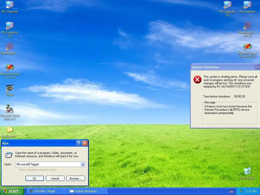Viewport: 260px width, 195px height.
Task: Click the keyboard icon in the system tray
Action: point(232,191)
